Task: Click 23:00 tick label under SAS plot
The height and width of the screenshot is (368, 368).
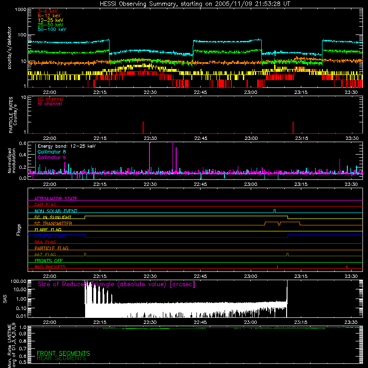Action: tap(251, 322)
